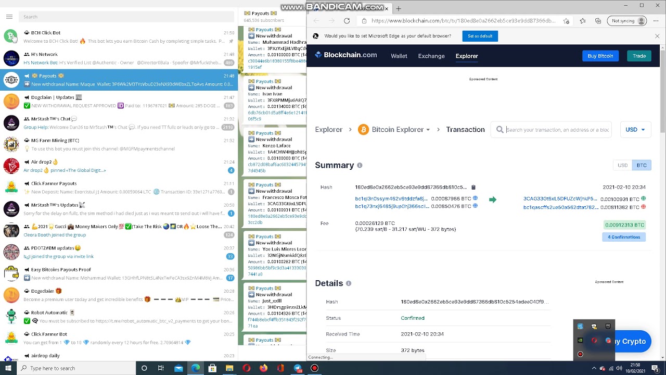The height and width of the screenshot is (375, 666).
Task: Click green globe icon beside 0.00100931 BTC
Action: [644, 198]
